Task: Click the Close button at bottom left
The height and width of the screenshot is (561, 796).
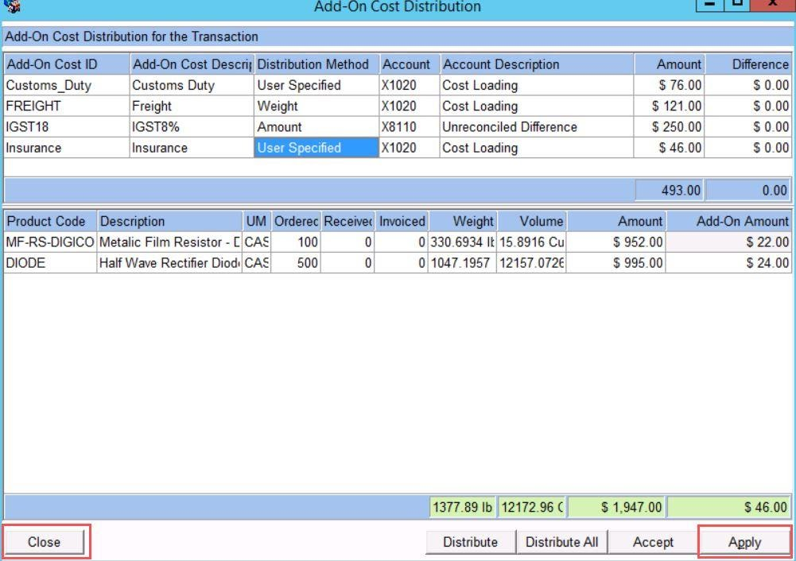Action: click(45, 542)
